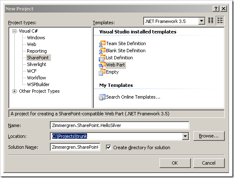Select the Team Site Definition template icon
Screen dimensions: 234x178
tap(102, 43)
